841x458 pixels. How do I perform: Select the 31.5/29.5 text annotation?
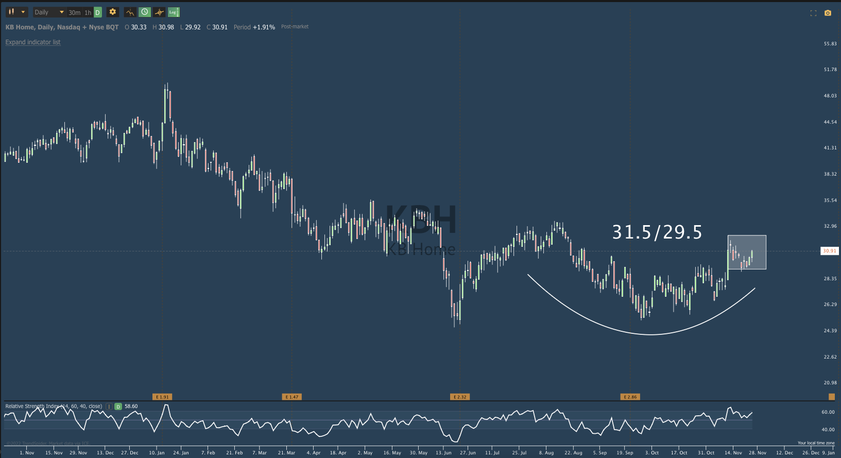(x=657, y=232)
